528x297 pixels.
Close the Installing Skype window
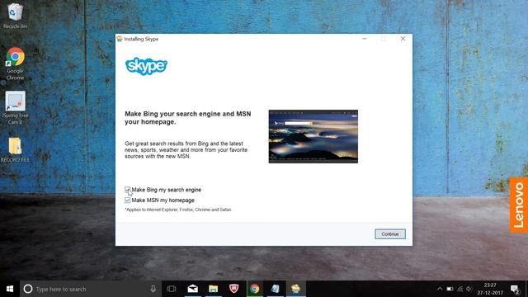(x=403, y=39)
